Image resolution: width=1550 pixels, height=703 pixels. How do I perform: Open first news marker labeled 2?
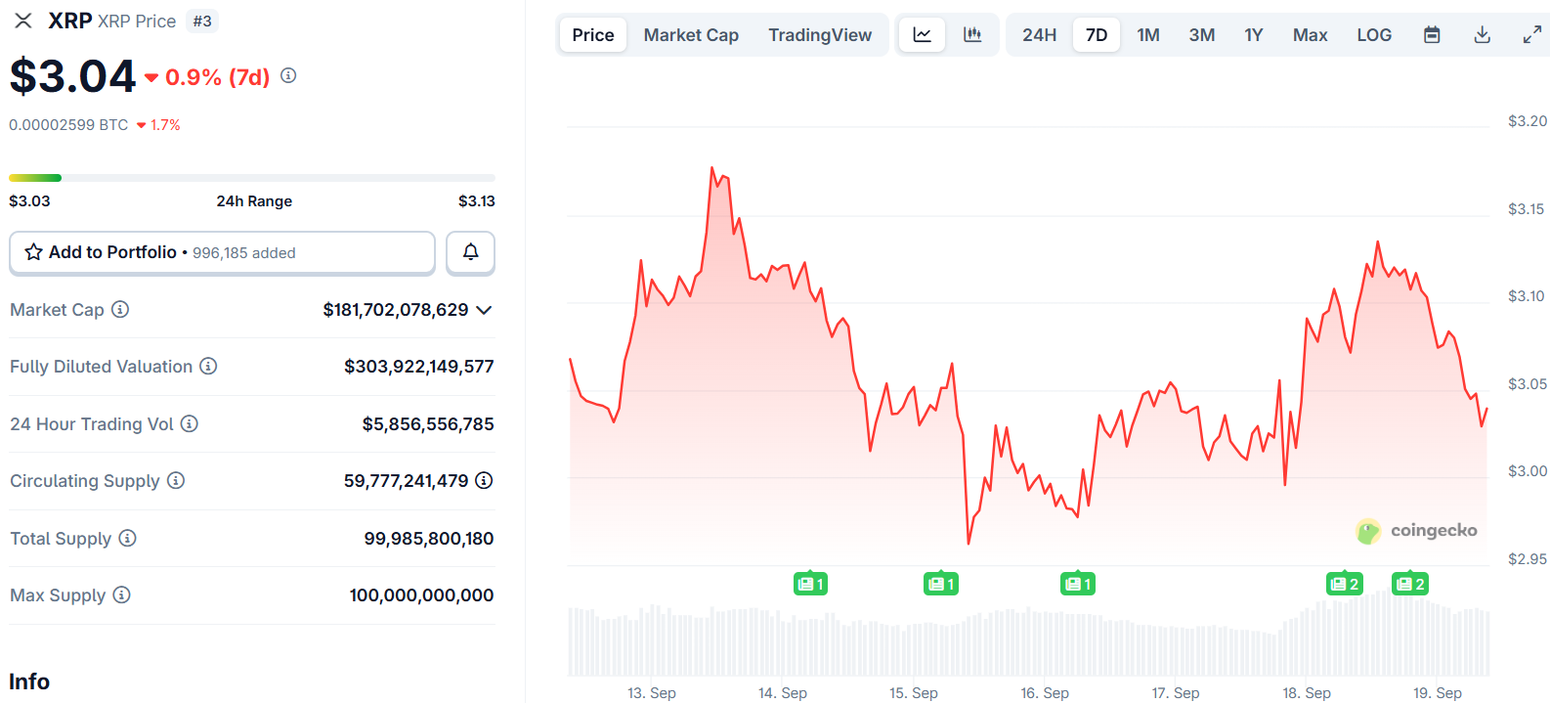[x=1345, y=584]
